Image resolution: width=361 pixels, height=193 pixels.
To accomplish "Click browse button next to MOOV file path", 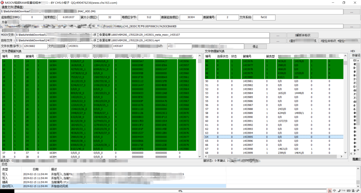I will 278,35.
